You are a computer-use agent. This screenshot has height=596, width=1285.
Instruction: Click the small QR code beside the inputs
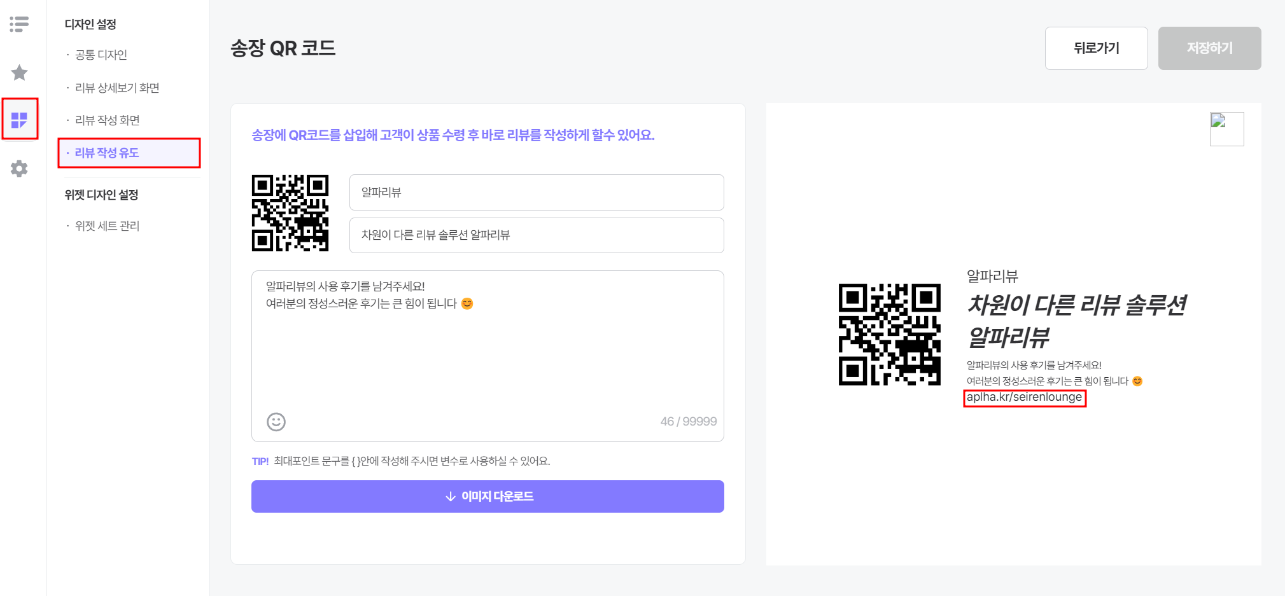coord(290,213)
